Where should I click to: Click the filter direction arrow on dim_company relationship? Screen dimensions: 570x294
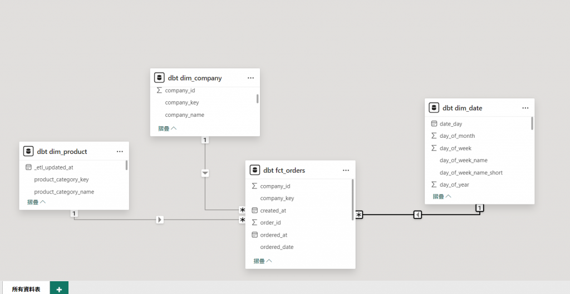click(205, 173)
